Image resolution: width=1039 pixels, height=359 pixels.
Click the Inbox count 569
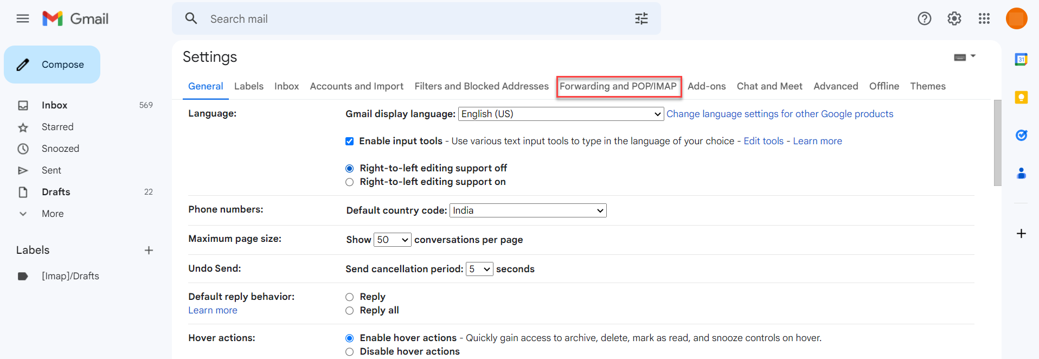point(146,105)
